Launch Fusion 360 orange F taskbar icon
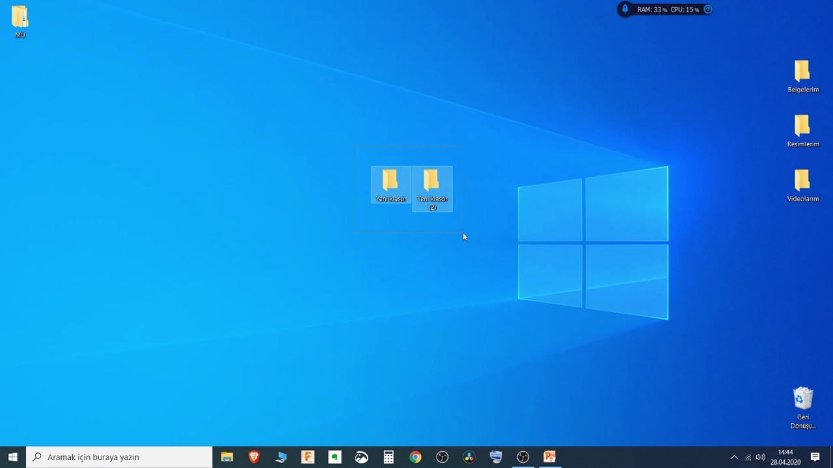The width and height of the screenshot is (833, 468). click(x=308, y=457)
